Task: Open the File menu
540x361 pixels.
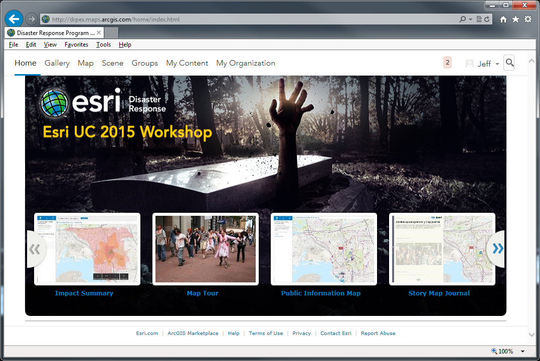Action: (x=14, y=45)
